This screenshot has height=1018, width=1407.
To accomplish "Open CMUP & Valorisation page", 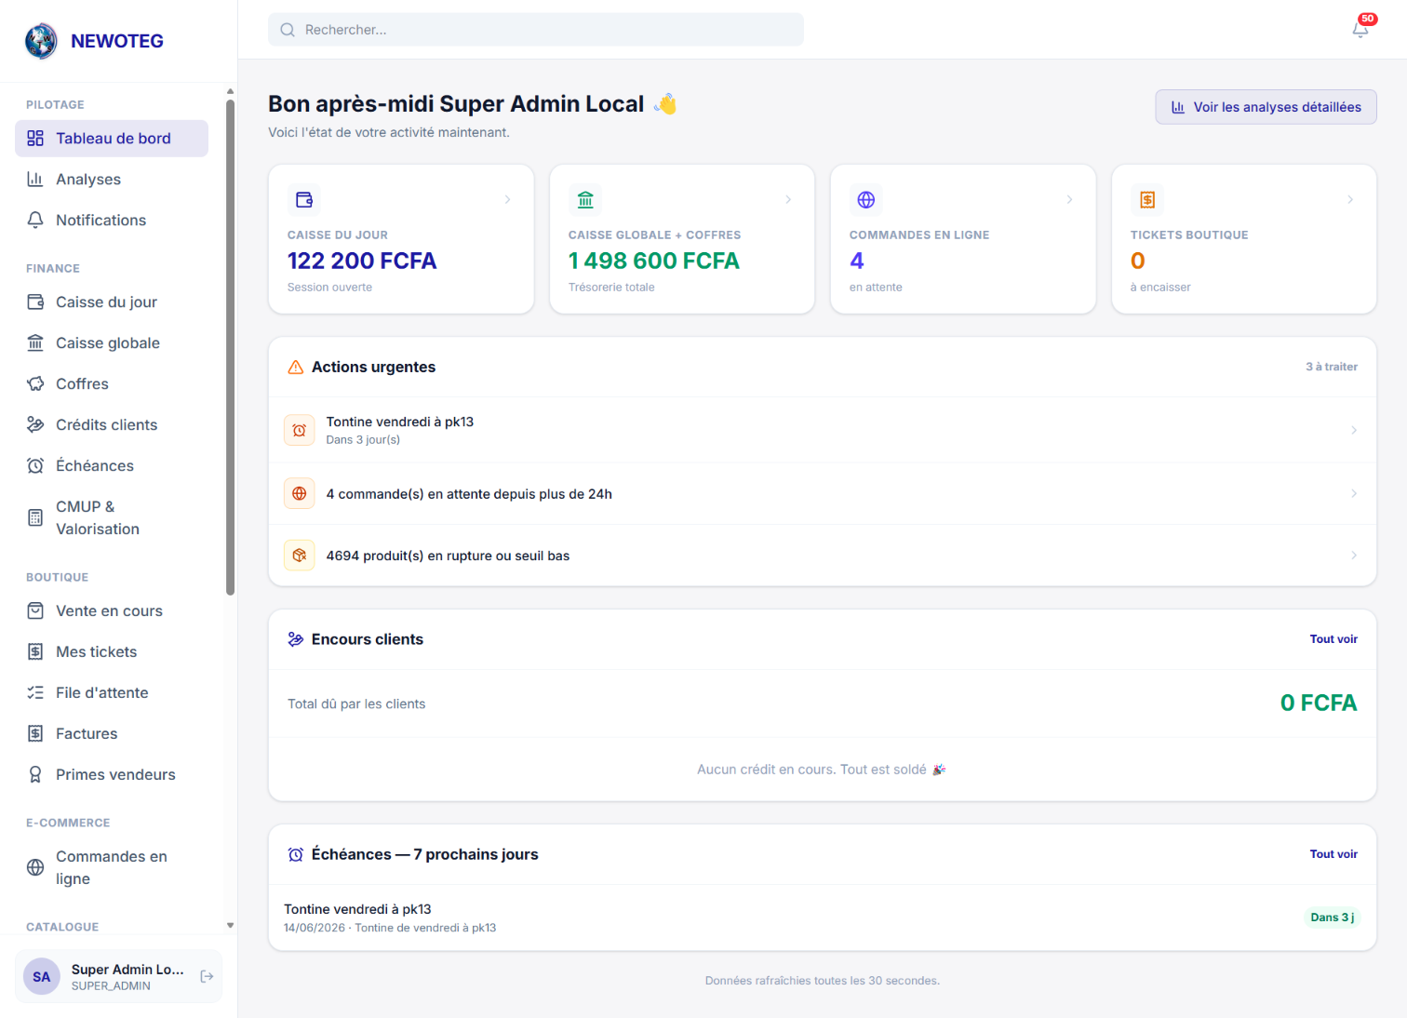I will 112,518.
